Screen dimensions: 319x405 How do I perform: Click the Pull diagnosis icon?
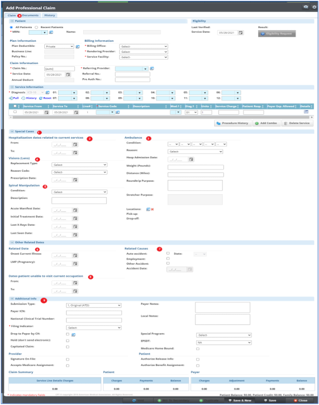(13, 98)
